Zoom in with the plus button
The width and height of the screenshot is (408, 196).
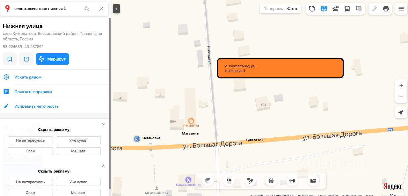pos(401,85)
